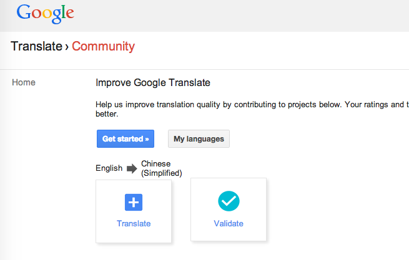Click the English to Chinese arrow icon
The width and height of the screenshot is (409, 260).
(132, 168)
